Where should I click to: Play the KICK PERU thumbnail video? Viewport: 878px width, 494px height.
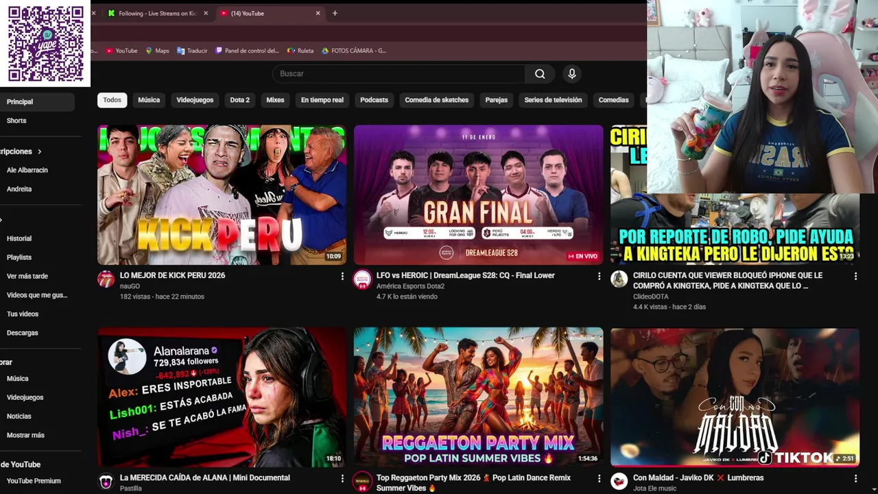(222, 195)
